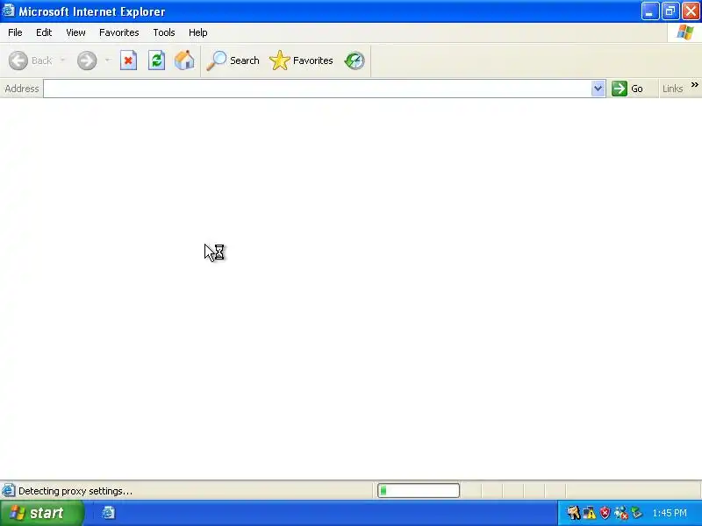Refresh the page with green arrows icon
The image size is (702, 526).
tap(156, 60)
